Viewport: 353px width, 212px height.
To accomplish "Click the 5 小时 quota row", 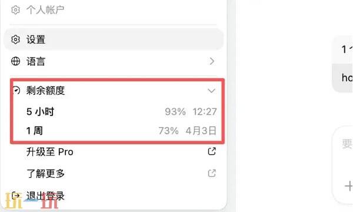I will [x=122, y=111].
